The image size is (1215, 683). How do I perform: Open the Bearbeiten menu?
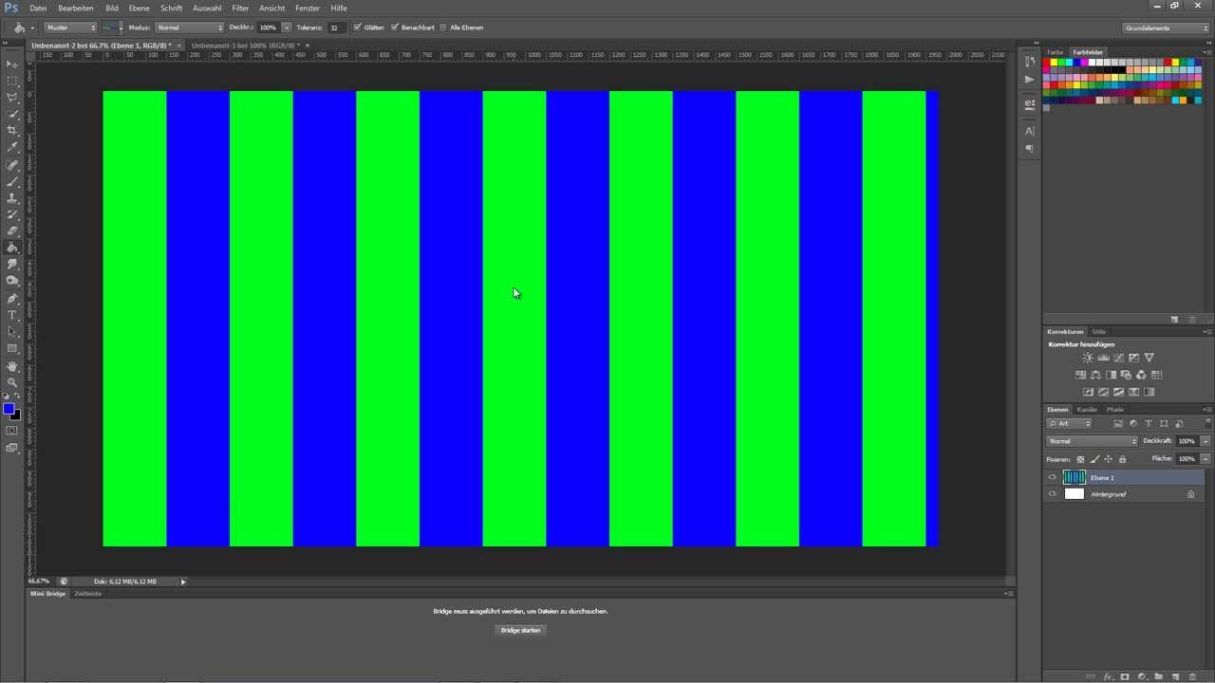tap(76, 8)
